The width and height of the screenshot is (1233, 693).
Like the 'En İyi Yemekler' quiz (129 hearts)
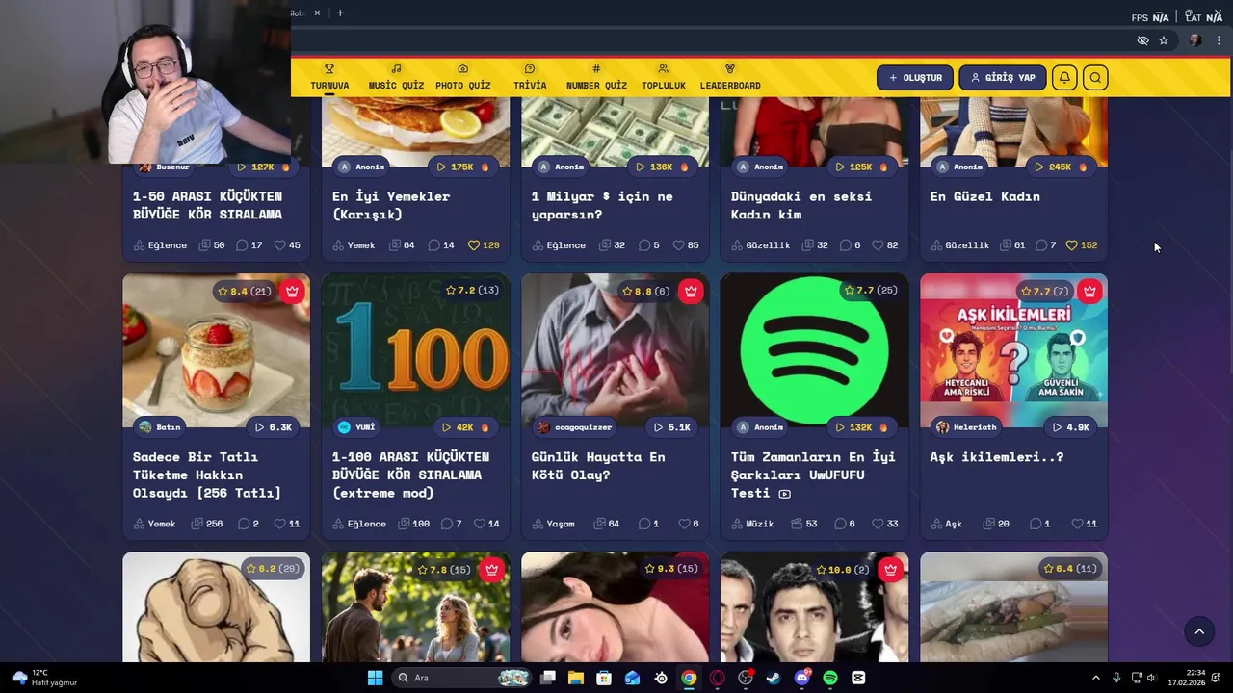(484, 245)
